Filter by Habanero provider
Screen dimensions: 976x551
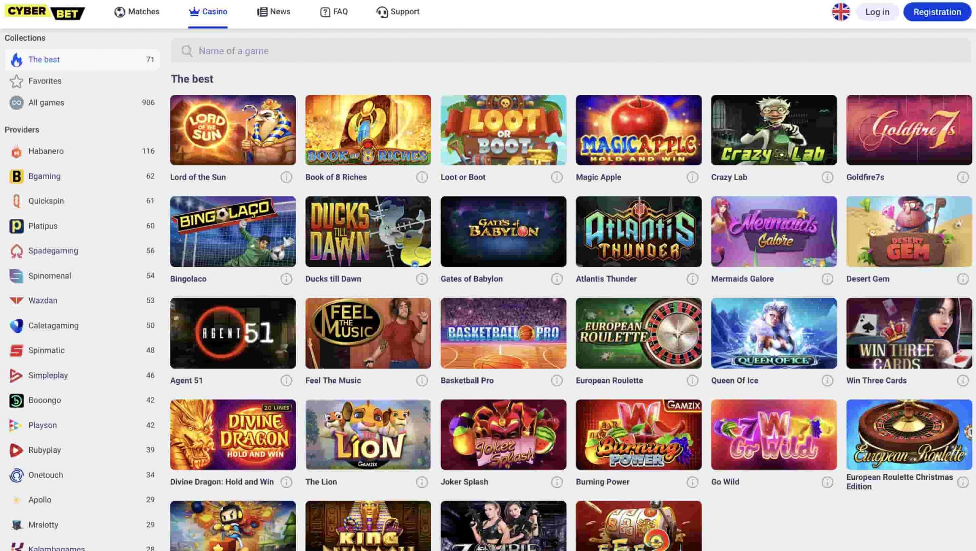[x=82, y=151]
